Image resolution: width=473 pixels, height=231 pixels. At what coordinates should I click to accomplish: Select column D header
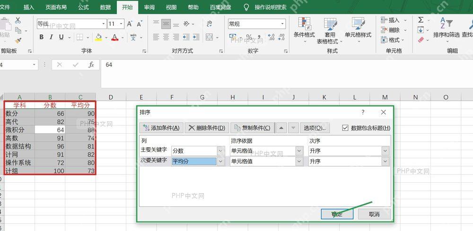point(111,97)
